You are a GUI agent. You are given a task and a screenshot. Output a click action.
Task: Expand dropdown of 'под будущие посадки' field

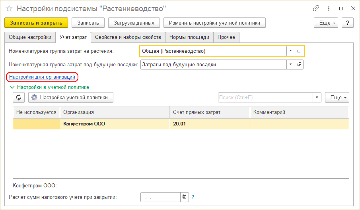[290, 65]
